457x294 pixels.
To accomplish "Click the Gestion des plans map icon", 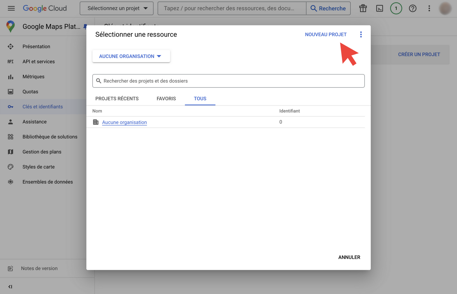I will pos(11,152).
